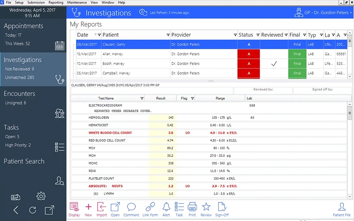Click the Print icon in bottom toolbar
The height and width of the screenshot is (221, 354).
(192, 207)
